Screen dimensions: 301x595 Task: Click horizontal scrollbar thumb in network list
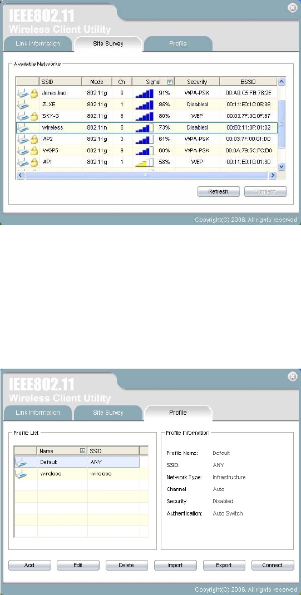[146, 175]
